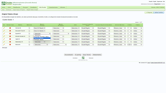Open the Perfil tab
Image resolution: width=166 pixels, height=93 pixels.
click(9, 7)
